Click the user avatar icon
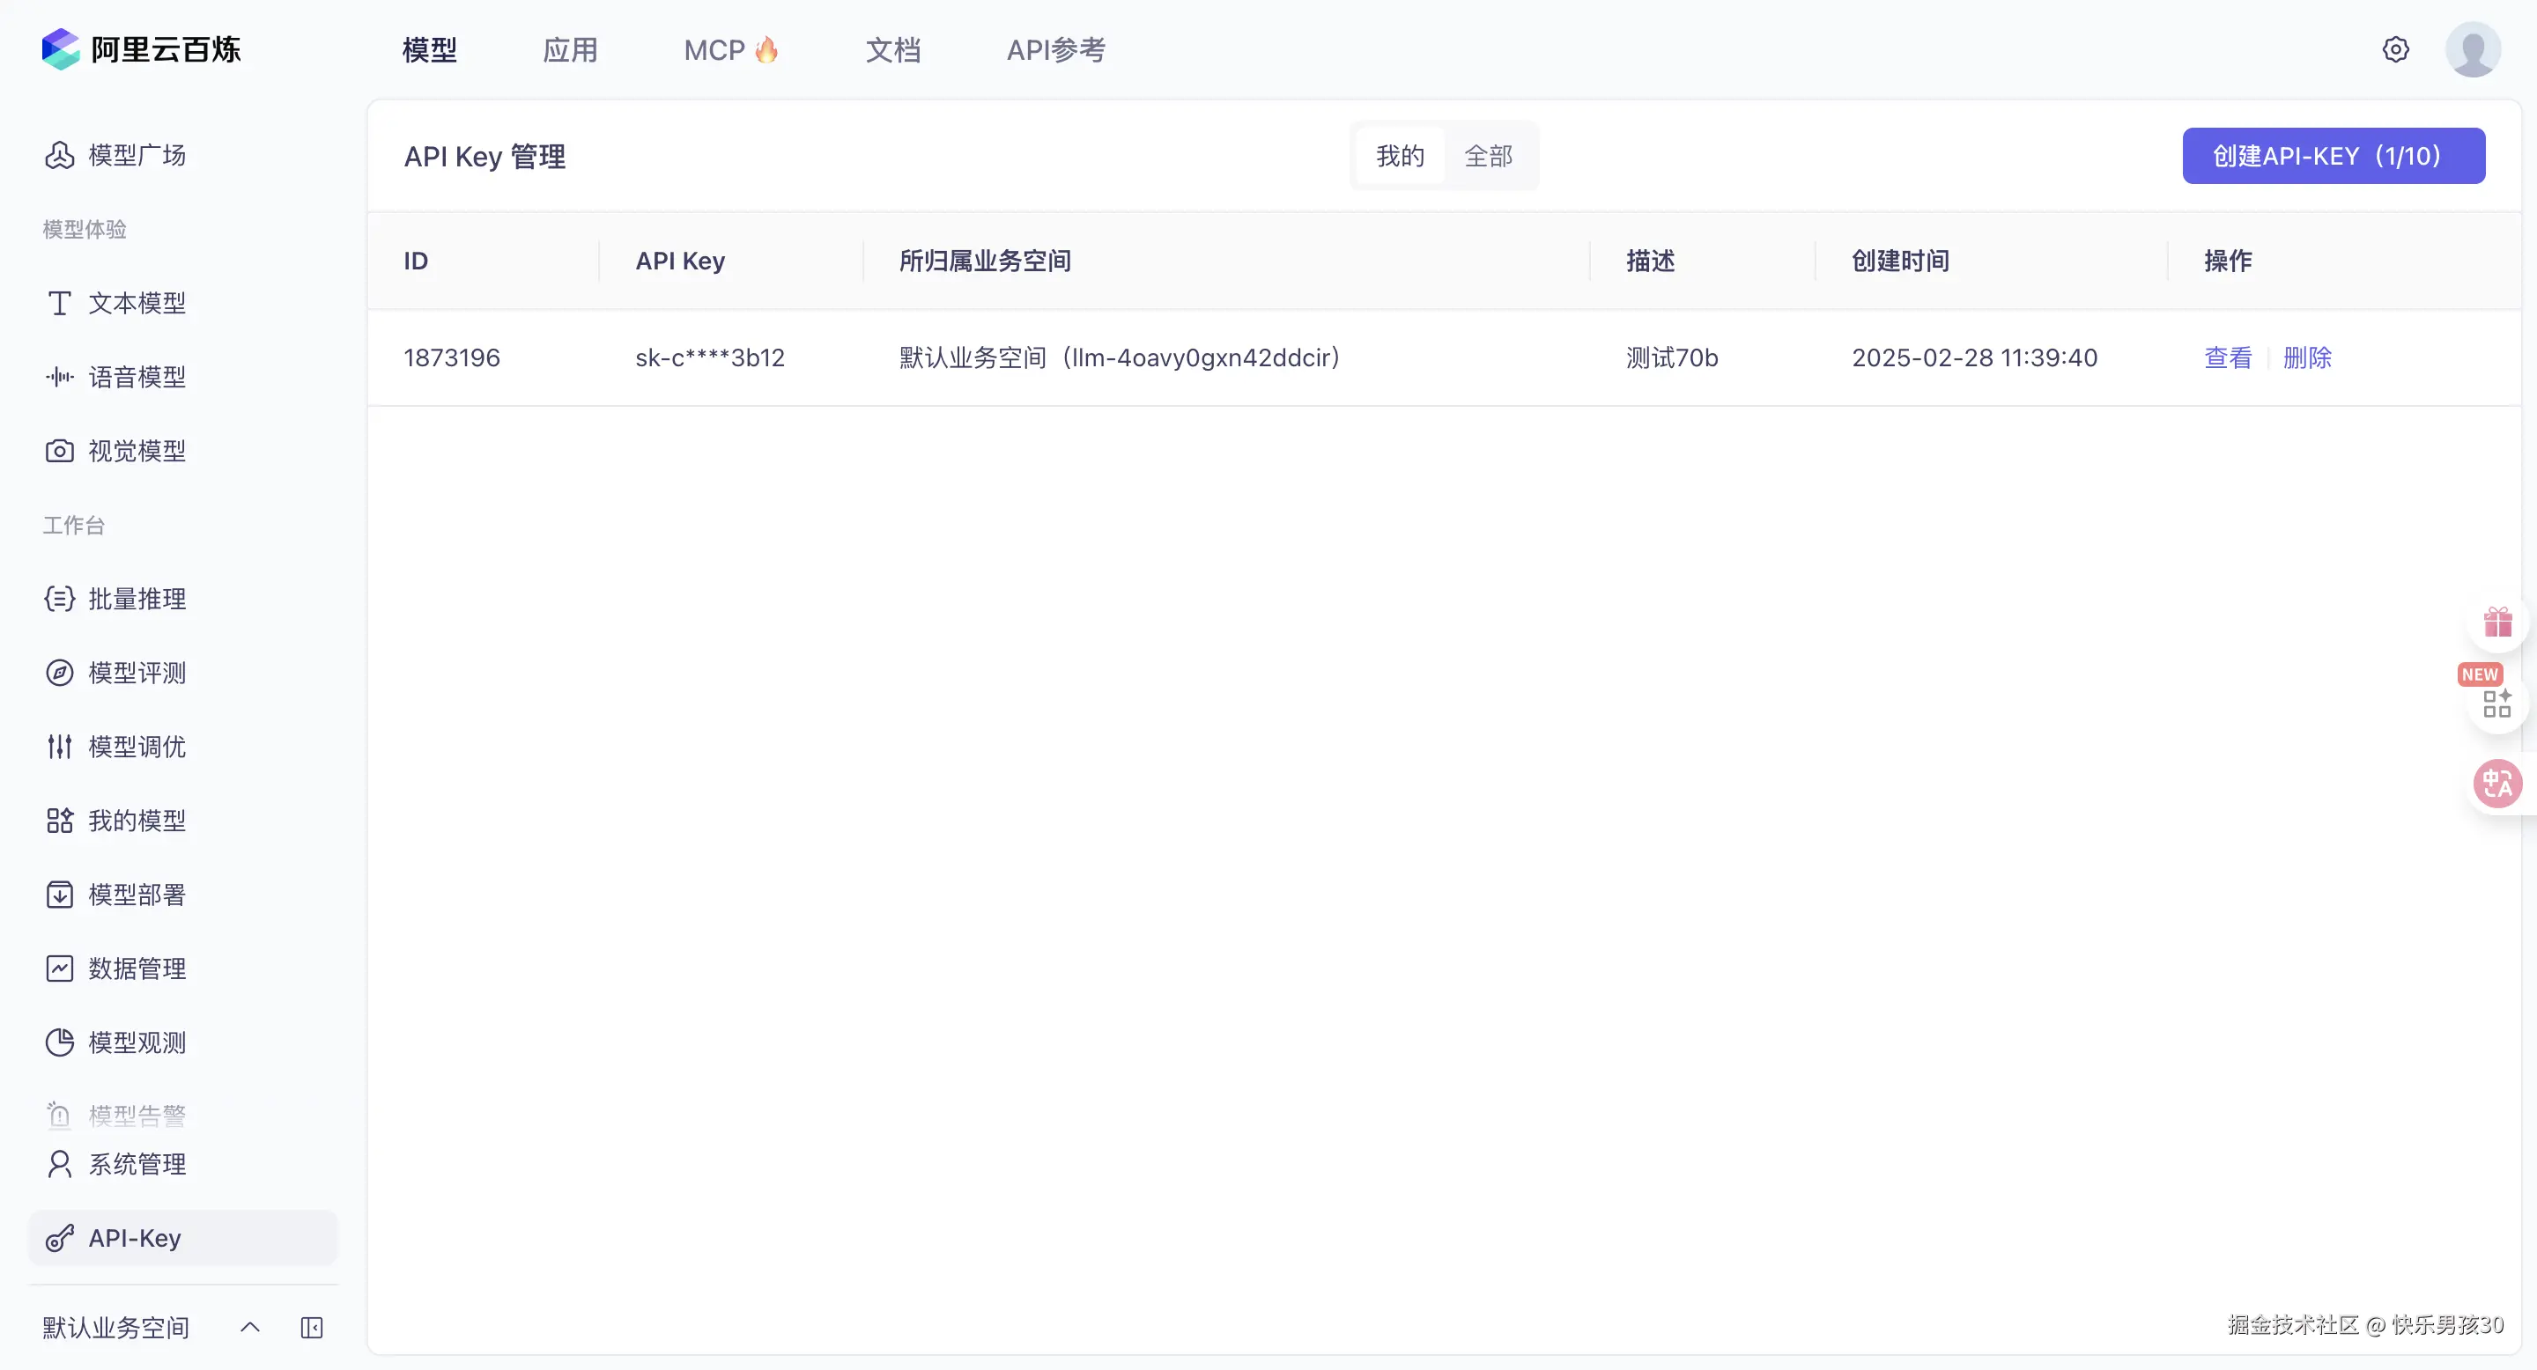Image resolution: width=2537 pixels, height=1370 pixels. (x=2472, y=49)
